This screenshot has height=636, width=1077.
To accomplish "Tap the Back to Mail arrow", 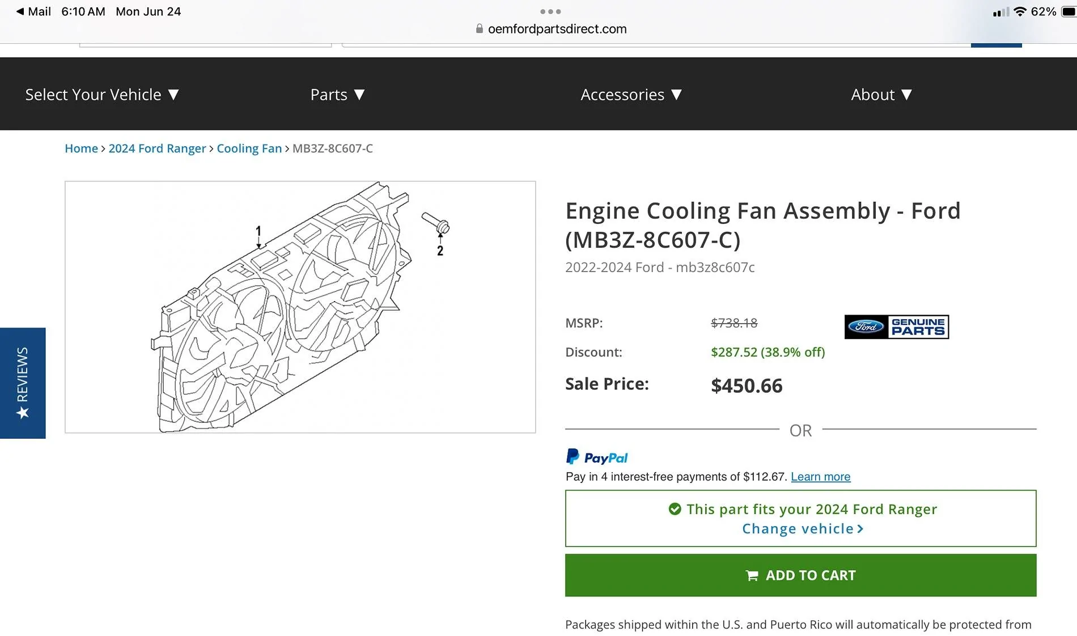I will (x=20, y=11).
